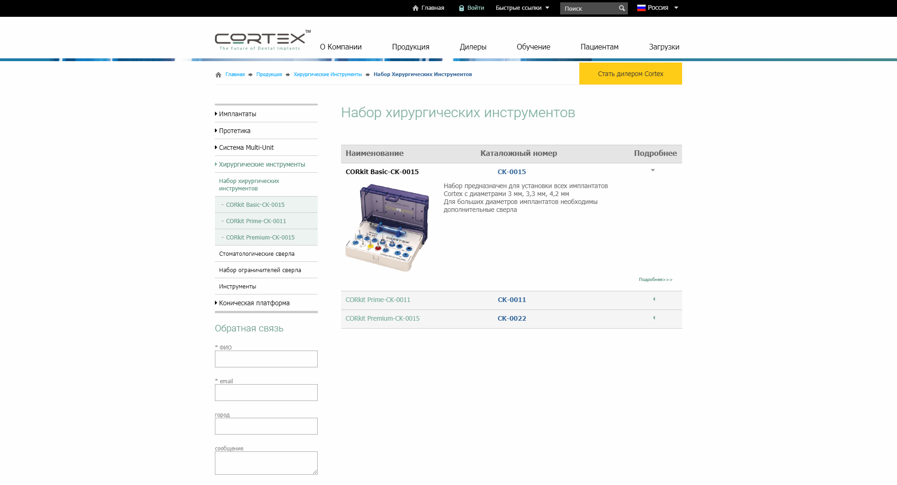The width and height of the screenshot is (897, 485).
Task: Click the Каталожный номер column header
Action: pyautogui.click(x=519, y=153)
